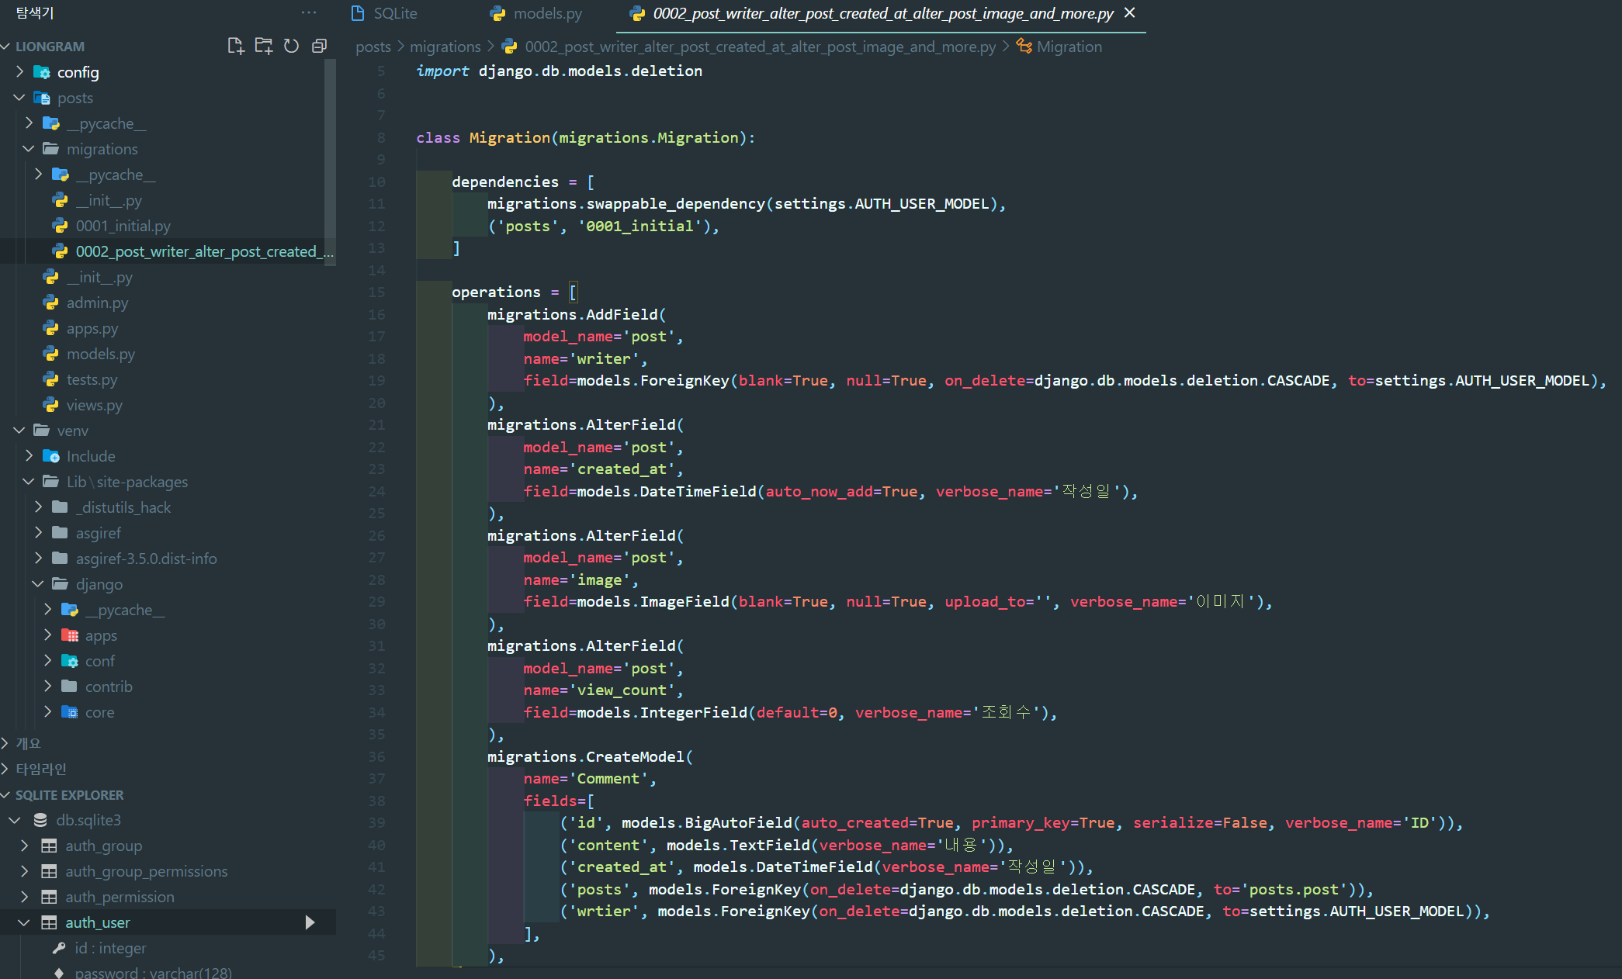This screenshot has height=979, width=1622.
Task: Close the 0002_post_writer migration tab
Action: tap(1130, 12)
